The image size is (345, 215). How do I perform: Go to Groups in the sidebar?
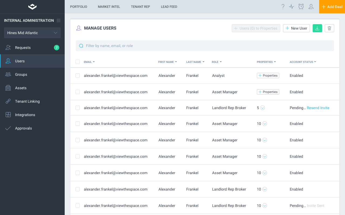pyautogui.click(x=21, y=74)
